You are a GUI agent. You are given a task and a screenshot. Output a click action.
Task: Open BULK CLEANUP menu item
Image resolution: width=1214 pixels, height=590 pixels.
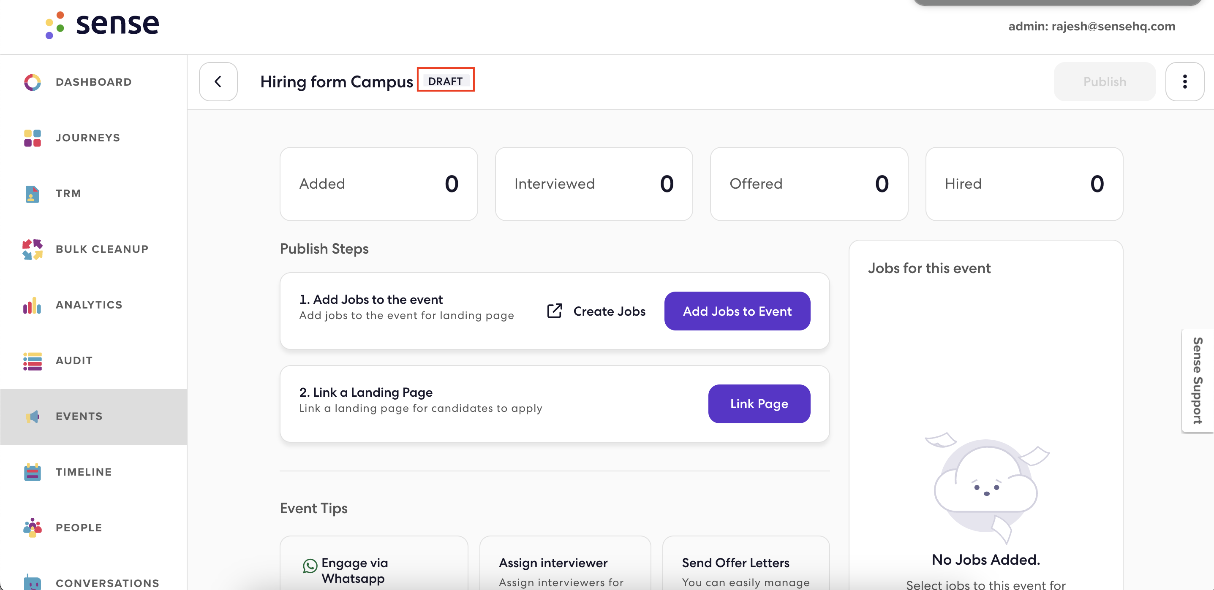click(93, 249)
